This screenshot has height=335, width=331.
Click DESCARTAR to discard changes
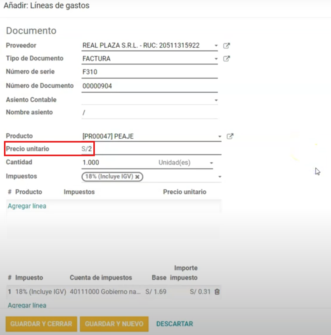coord(174,324)
